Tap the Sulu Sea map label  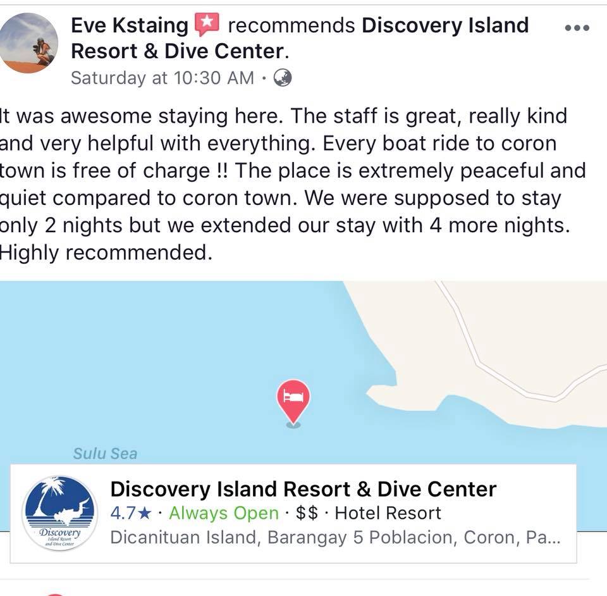click(x=106, y=454)
